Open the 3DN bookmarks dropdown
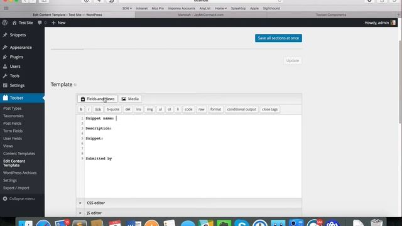The image size is (402, 226). [x=127, y=8]
